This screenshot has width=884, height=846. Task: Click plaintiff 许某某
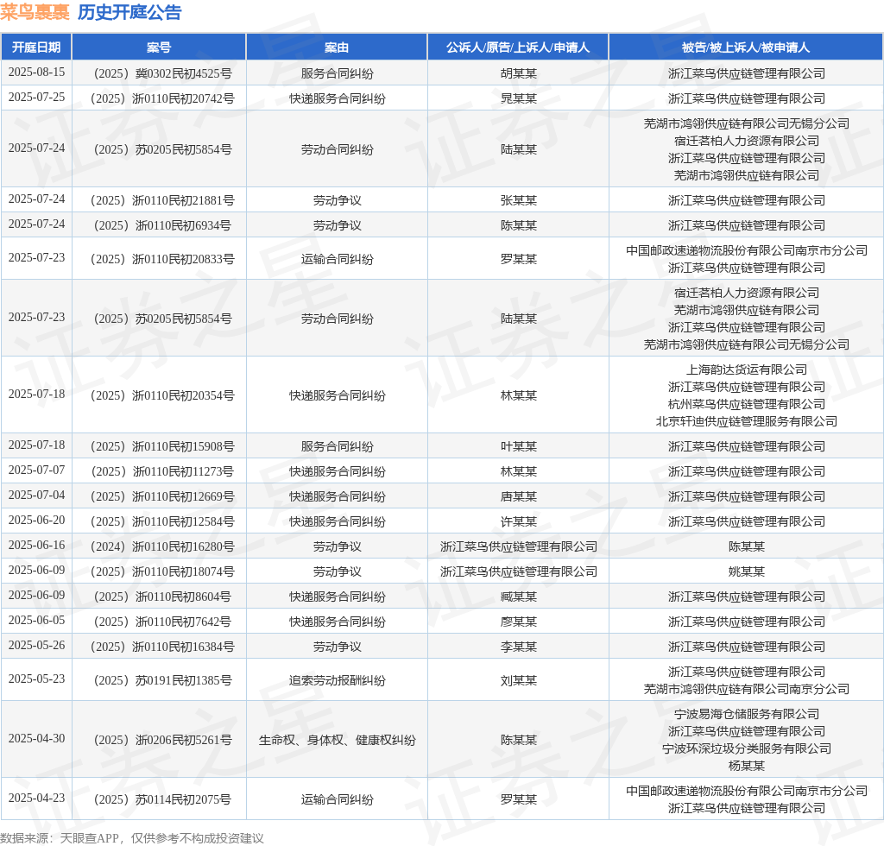(x=519, y=522)
